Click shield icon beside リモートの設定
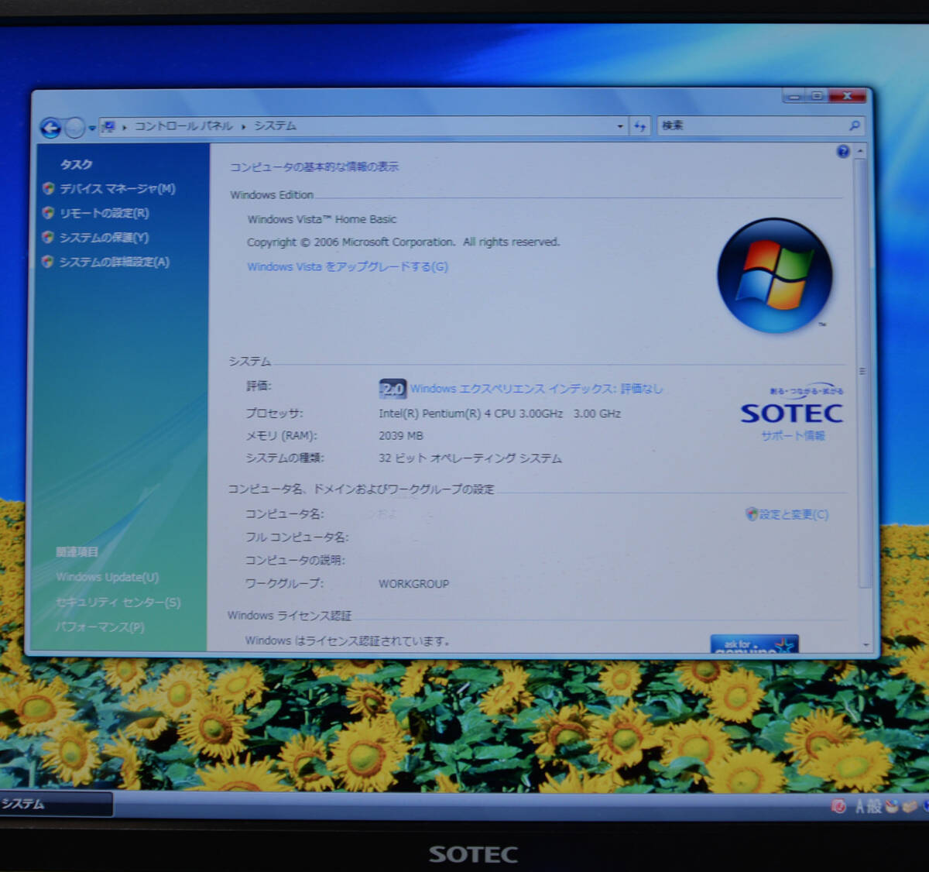 [x=49, y=212]
